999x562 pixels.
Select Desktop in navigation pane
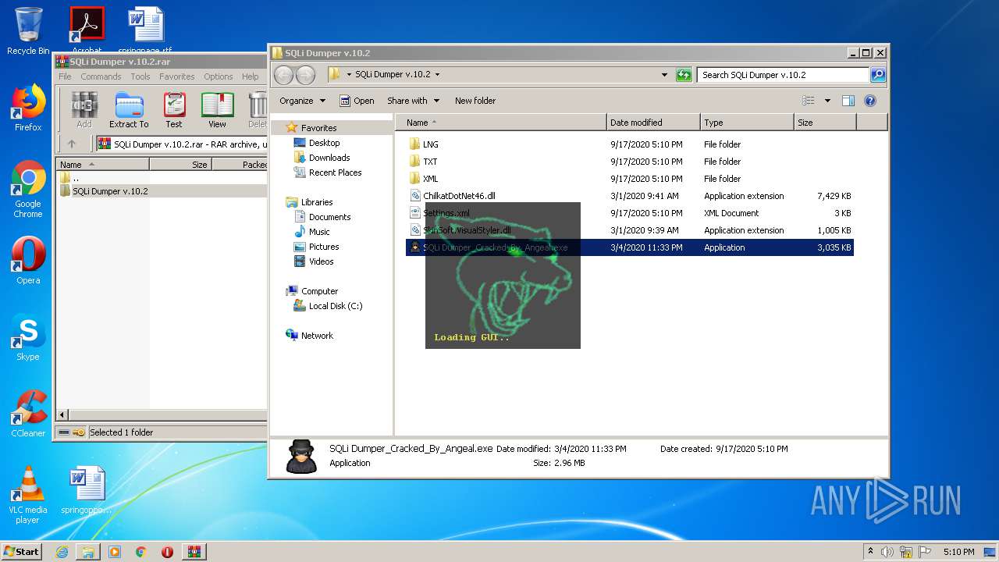point(324,143)
